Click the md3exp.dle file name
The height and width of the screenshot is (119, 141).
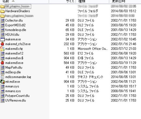(13, 72)
